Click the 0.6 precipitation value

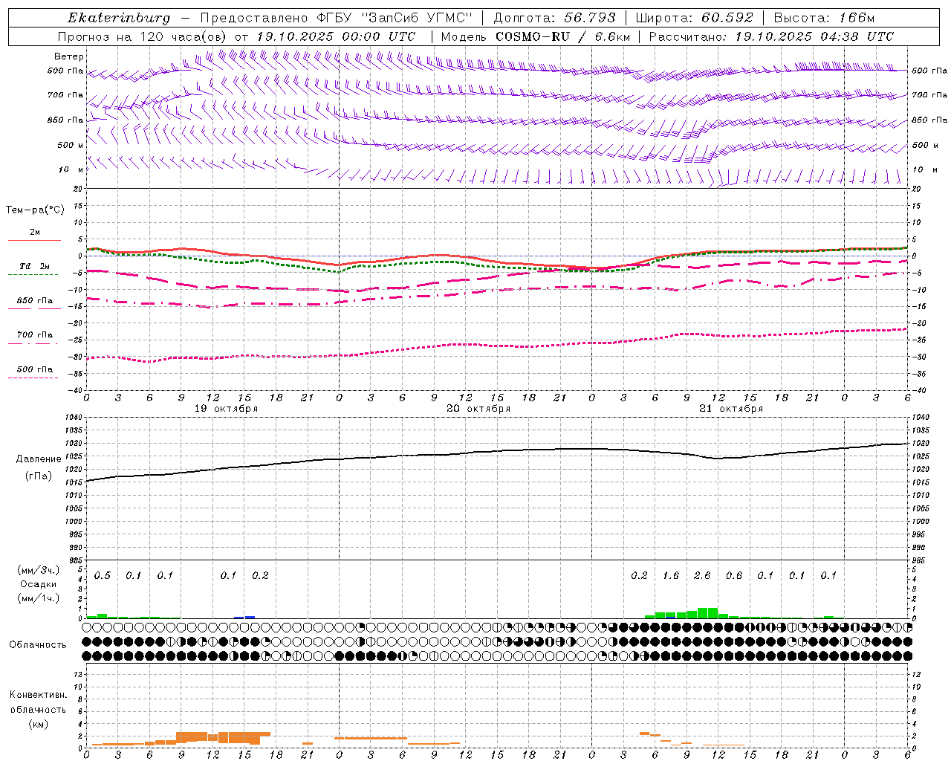click(734, 576)
